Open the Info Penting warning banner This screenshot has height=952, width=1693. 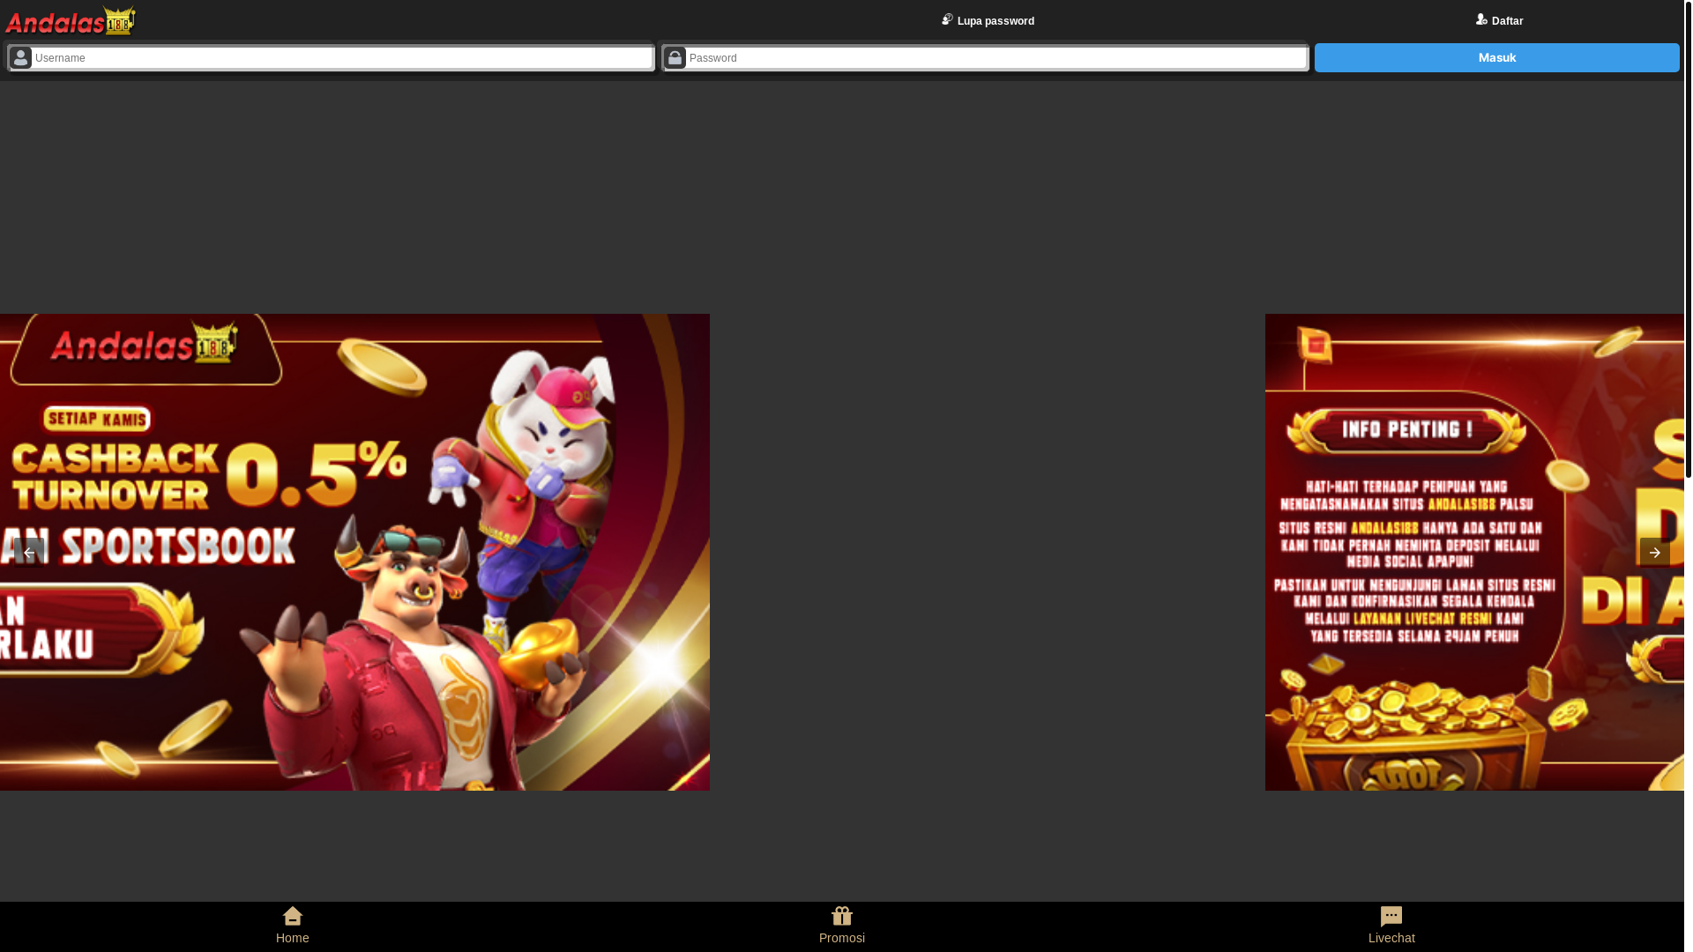[1474, 552]
